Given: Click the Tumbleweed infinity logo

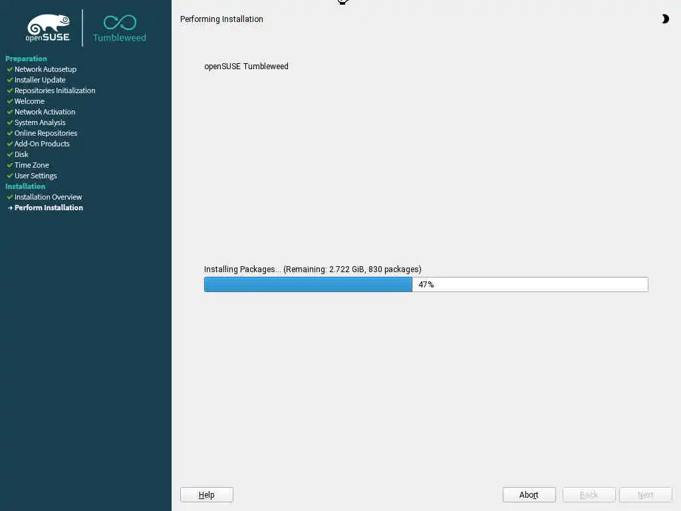Looking at the screenshot, I should click(x=120, y=28).
